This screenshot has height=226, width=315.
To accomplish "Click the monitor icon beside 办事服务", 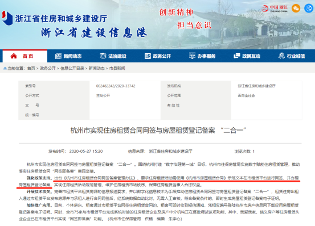I will pyautogui.click(x=193, y=56).
